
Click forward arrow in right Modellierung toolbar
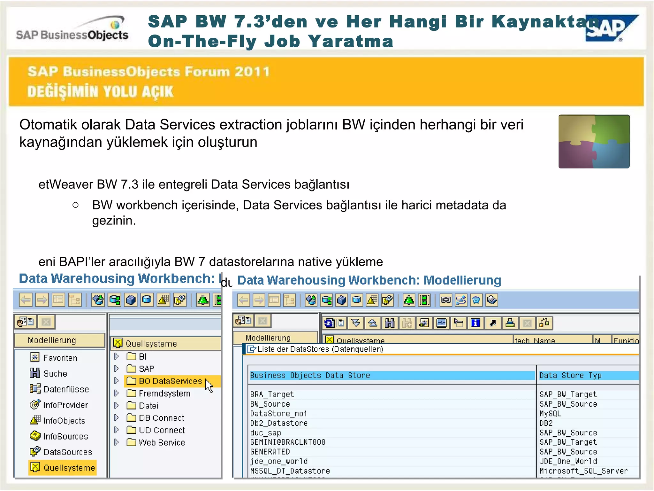click(x=259, y=300)
